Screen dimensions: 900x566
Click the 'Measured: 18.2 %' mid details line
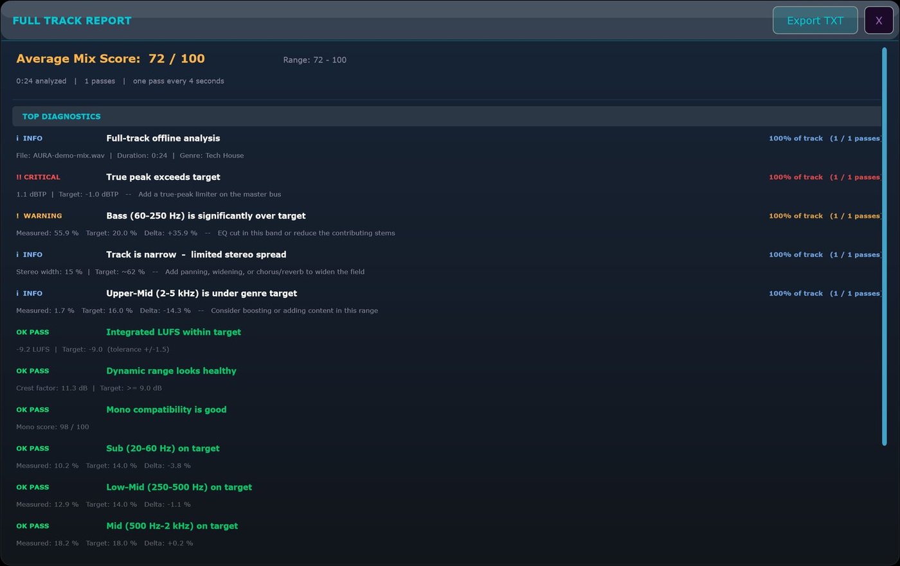pos(104,543)
